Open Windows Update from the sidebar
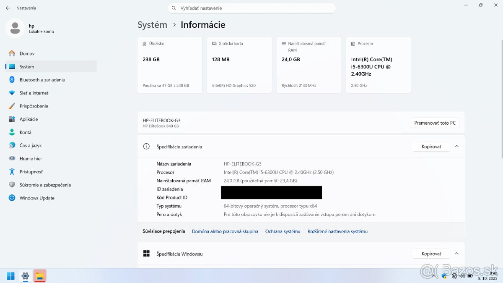 coord(37,198)
